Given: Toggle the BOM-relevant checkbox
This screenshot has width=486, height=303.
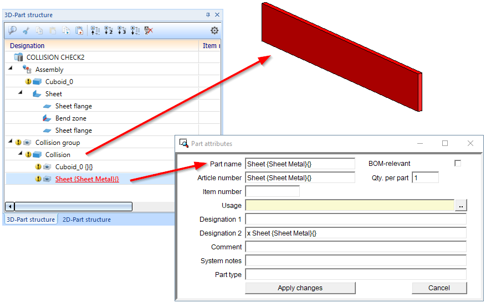Looking at the screenshot, I should [x=458, y=163].
